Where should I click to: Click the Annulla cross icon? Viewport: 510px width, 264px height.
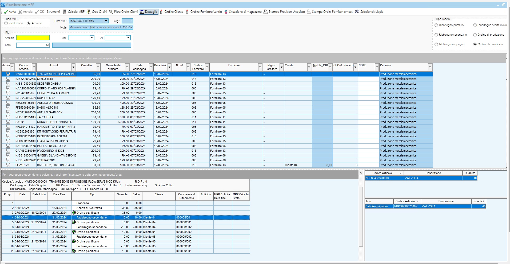pos(20,12)
